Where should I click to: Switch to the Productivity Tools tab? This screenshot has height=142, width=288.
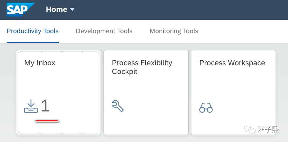click(x=33, y=31)
